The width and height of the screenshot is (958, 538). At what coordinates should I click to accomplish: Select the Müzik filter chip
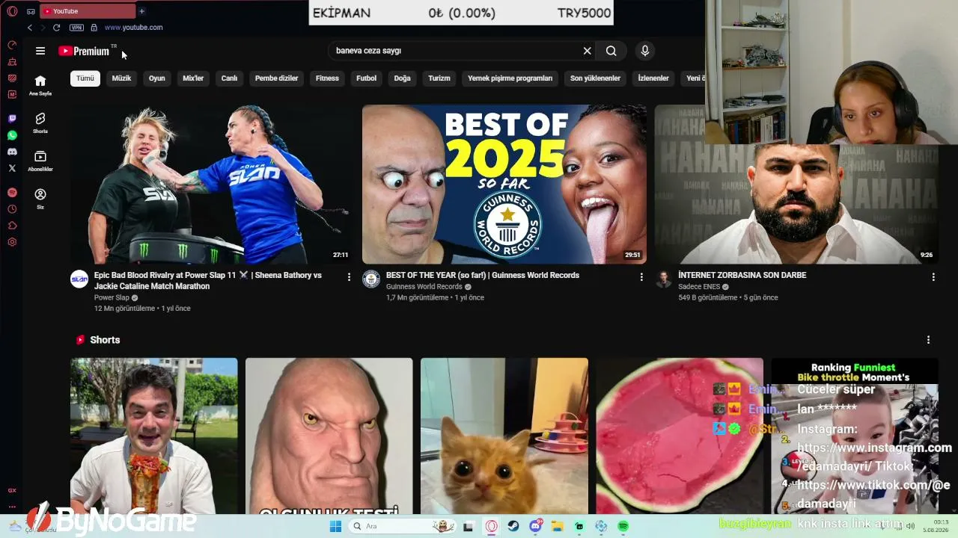pos(121,78)
